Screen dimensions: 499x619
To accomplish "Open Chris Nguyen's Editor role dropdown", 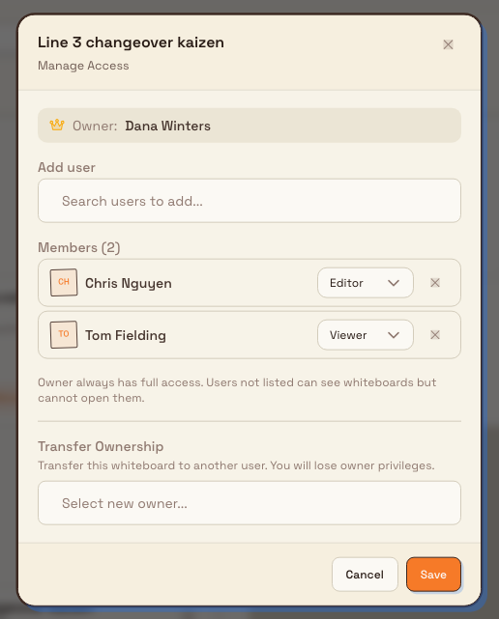I will [366, 283].
